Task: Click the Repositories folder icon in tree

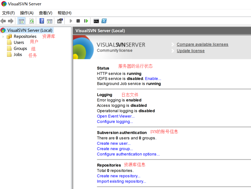Action: (x=9, y=37)
